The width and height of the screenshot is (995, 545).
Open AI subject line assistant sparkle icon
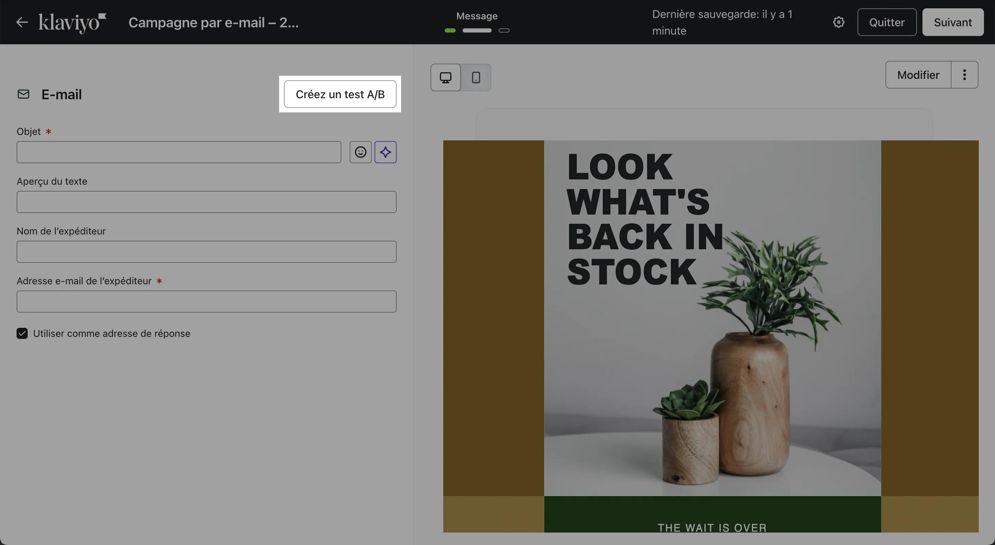tap(385, 152)
